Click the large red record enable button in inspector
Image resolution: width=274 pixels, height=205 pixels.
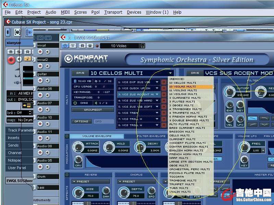tap(11, 60)
